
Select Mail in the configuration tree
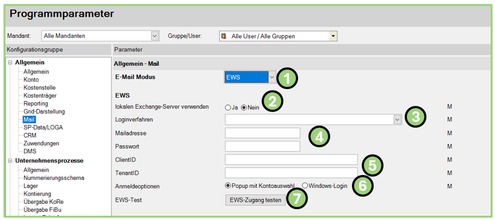29,120
